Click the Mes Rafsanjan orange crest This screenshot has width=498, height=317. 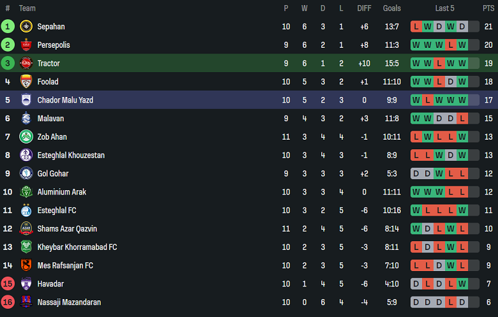click(x=26, y=265)
